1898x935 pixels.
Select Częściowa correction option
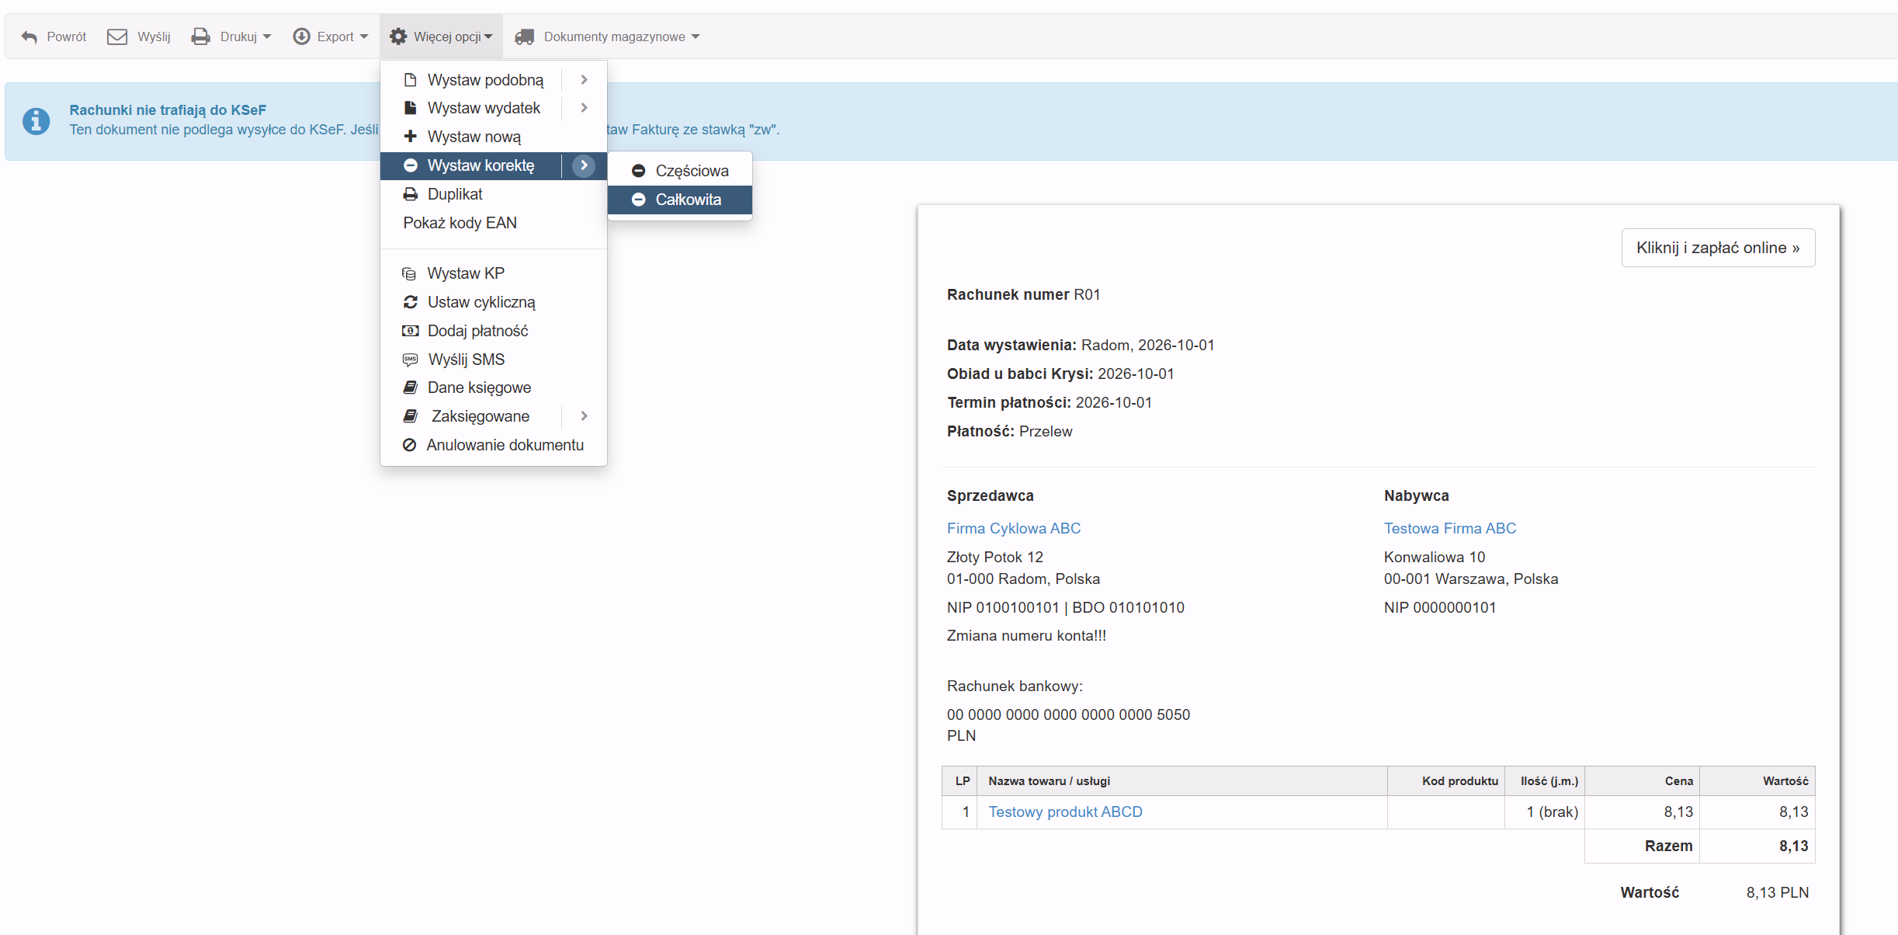coord(680,171)
